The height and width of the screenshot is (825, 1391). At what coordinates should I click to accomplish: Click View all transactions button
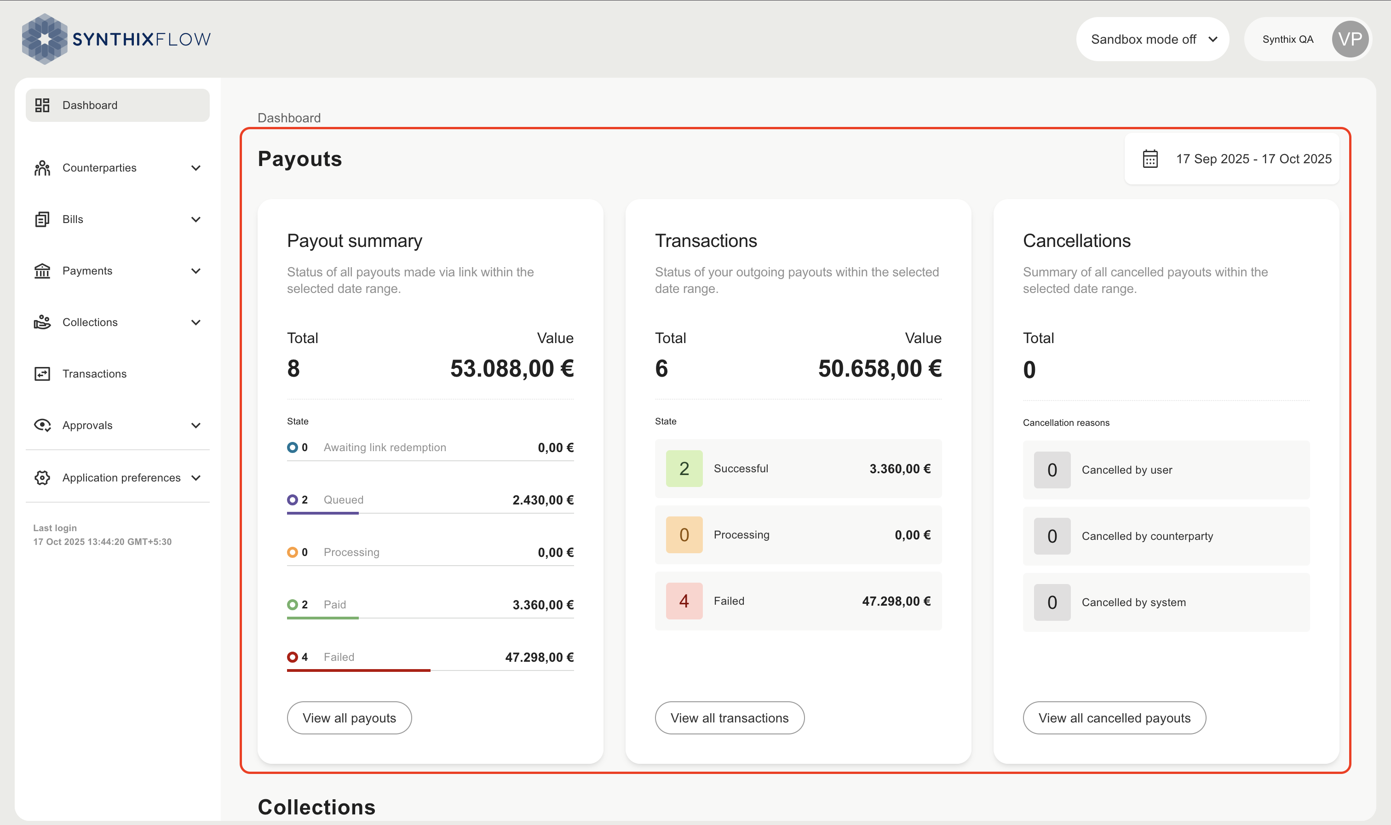[x=730, y=718]
